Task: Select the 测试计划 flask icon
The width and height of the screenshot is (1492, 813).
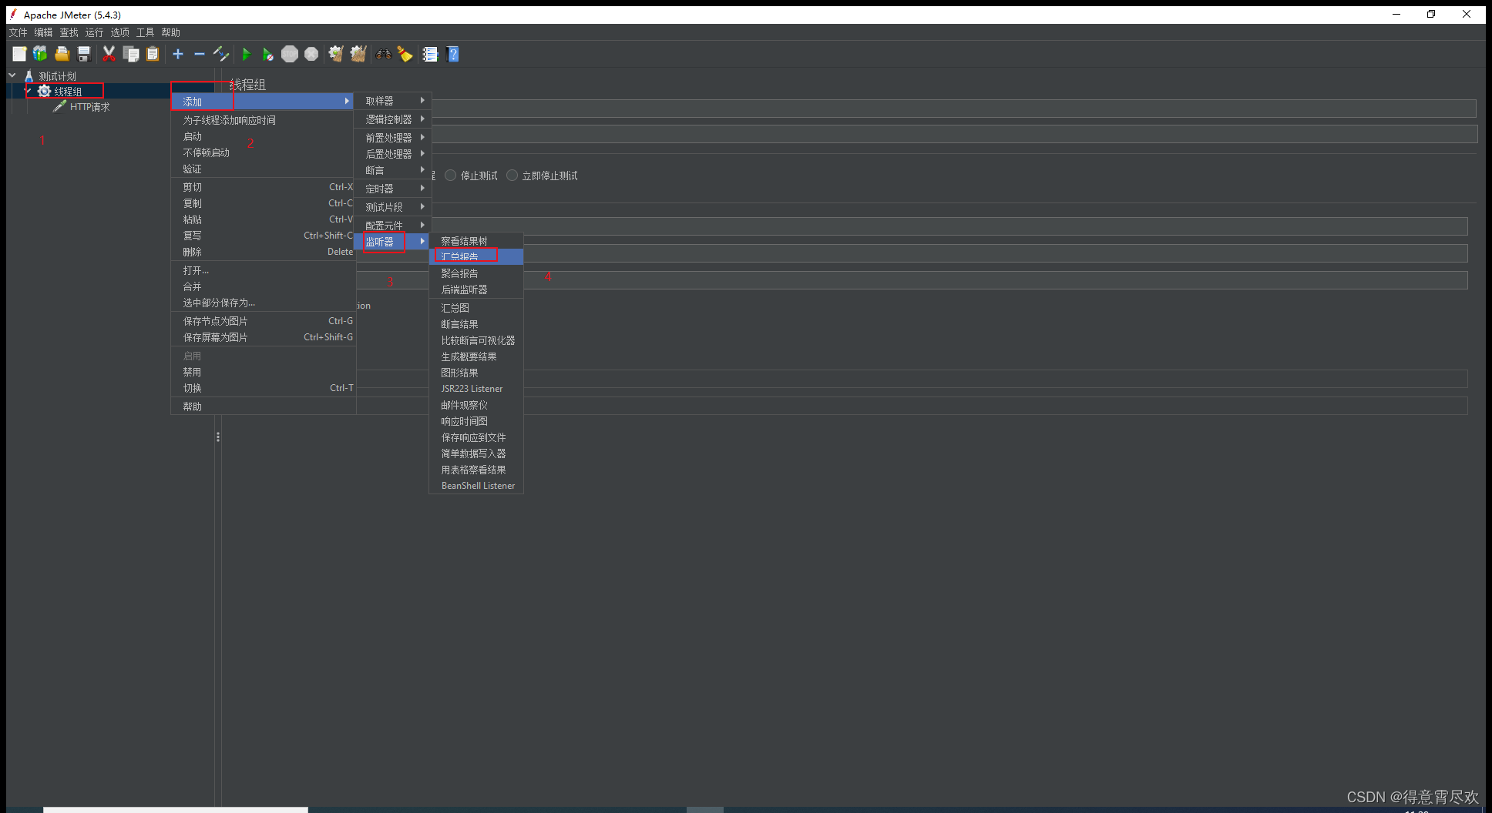Action: [29, 76]
